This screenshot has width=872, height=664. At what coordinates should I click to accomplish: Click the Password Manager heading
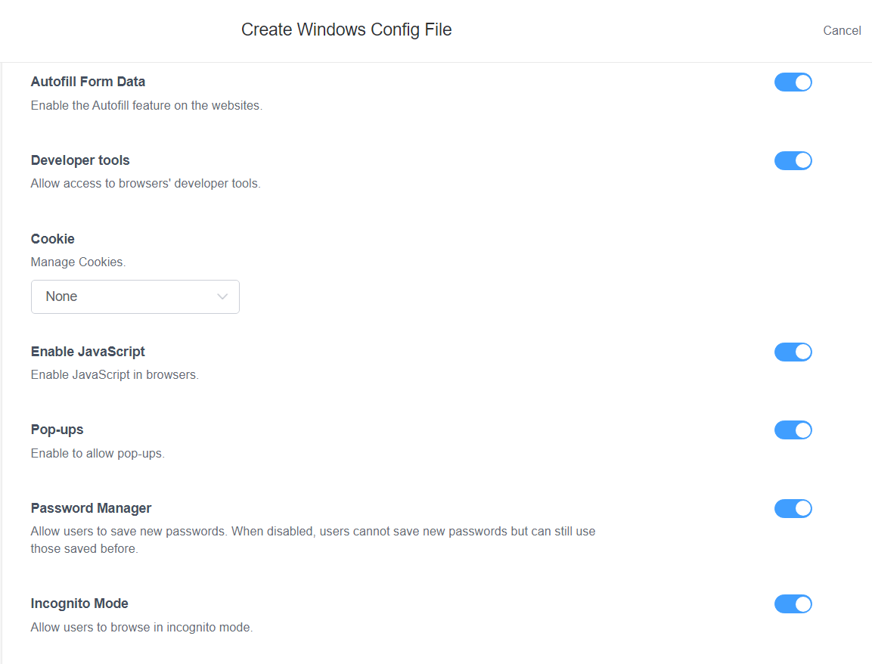[x=91, y=507]
